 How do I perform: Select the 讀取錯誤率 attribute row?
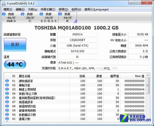(75, 81)
